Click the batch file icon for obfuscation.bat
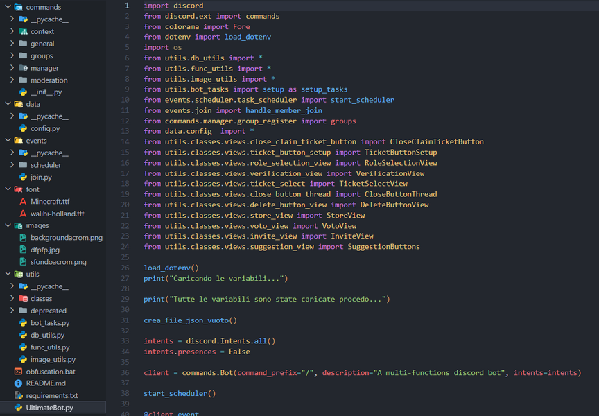Viewport: 599px width, 416px height. (18, 372)
